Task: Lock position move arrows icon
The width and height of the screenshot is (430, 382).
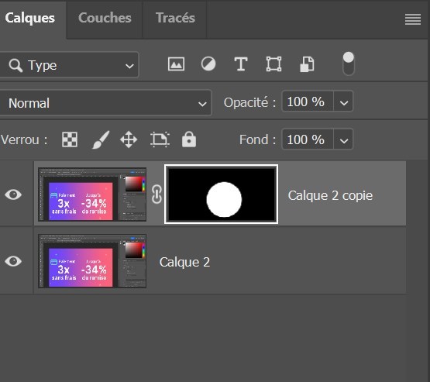Action: (x=129, y=139)
